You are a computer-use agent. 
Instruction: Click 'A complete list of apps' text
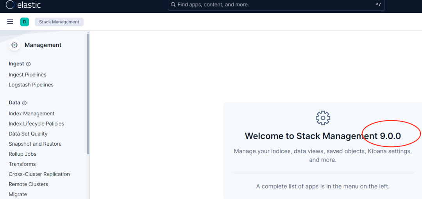[323, 186]
